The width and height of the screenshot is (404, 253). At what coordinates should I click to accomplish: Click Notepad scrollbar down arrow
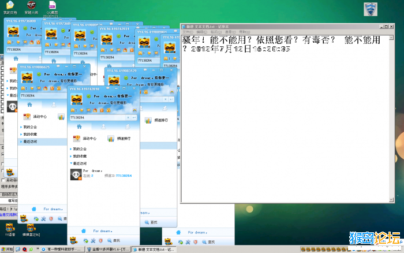391,200
